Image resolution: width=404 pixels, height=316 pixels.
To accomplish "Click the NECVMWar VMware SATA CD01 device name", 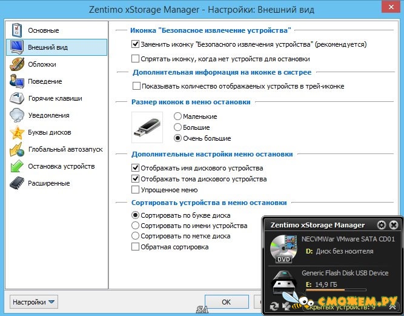I will pos(348,239).
